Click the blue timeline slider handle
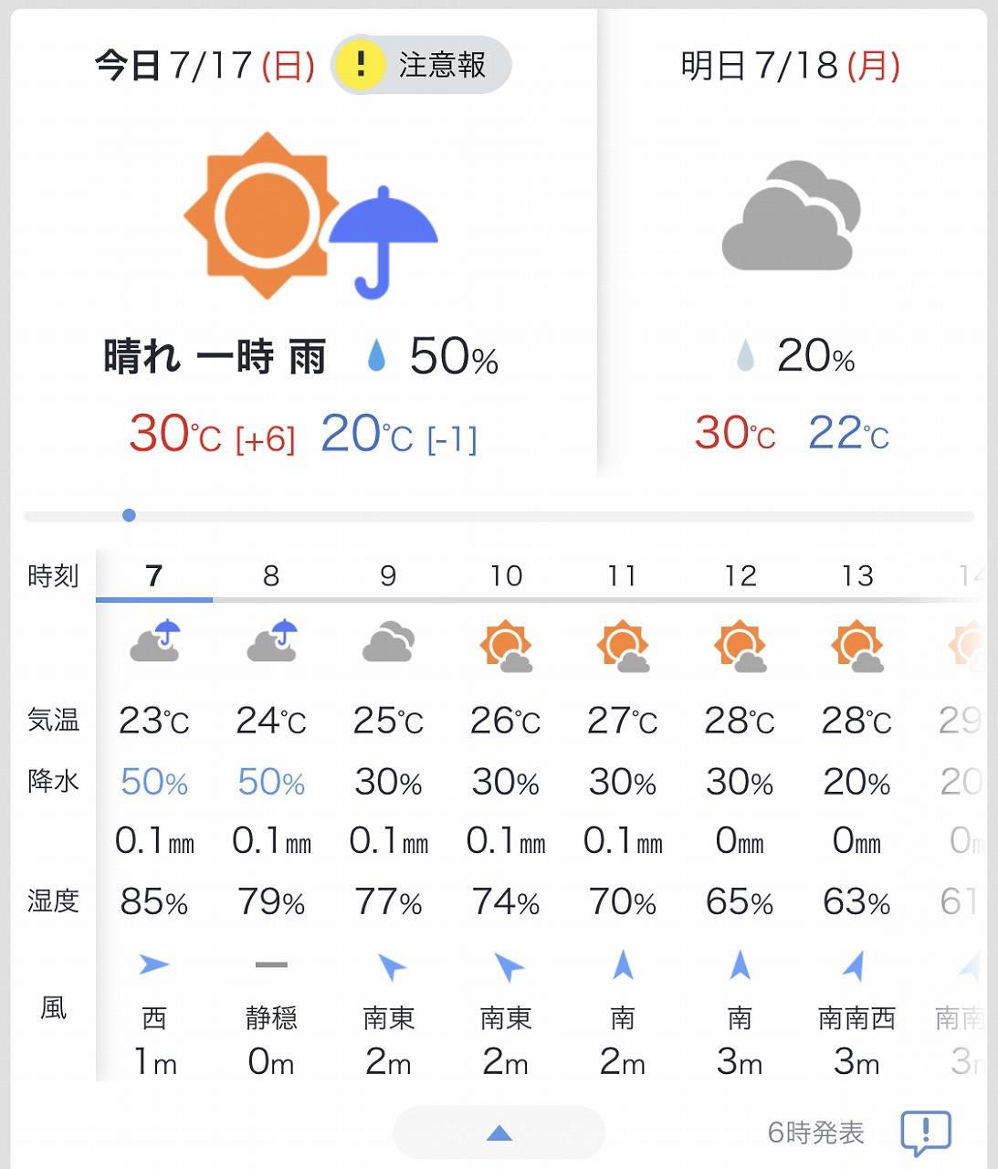 click(129, 515)
